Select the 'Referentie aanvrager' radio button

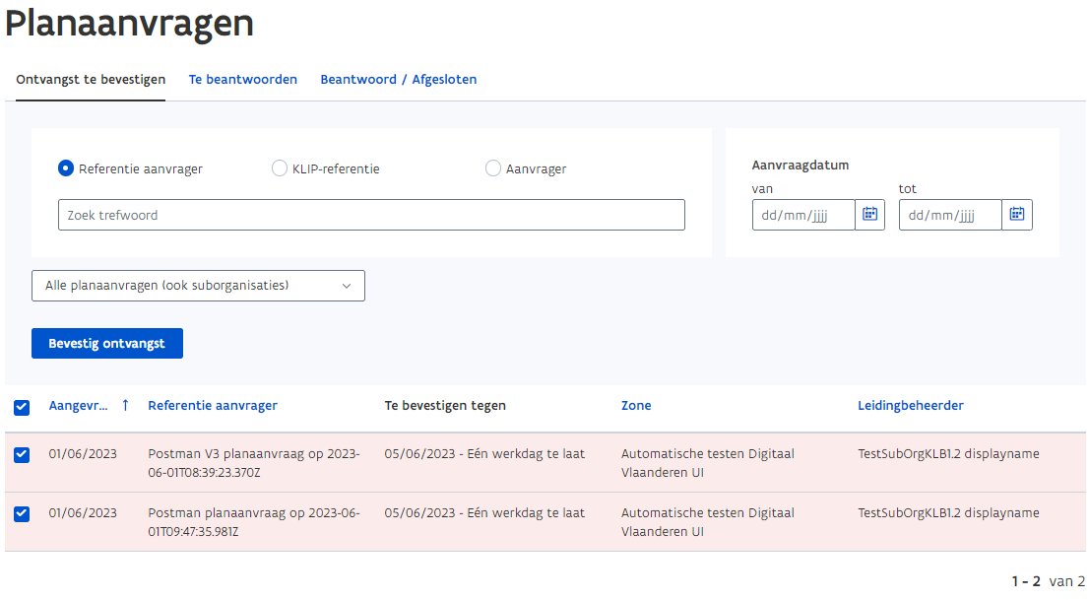click(x=65, y=167)
